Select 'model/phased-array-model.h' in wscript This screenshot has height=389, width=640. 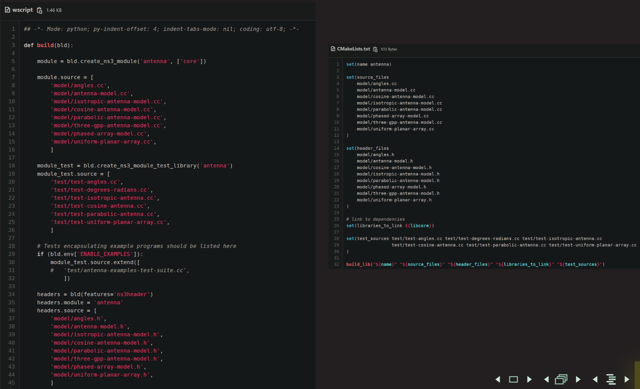[97, 366]
